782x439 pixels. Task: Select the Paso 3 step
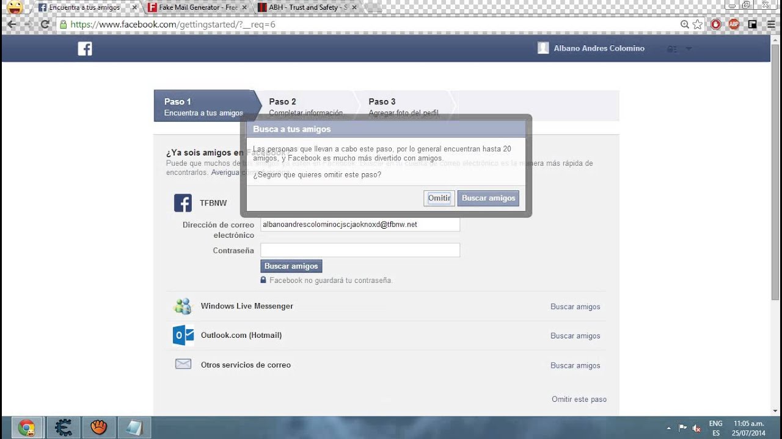pyautogui.click(x=403, y=106)
